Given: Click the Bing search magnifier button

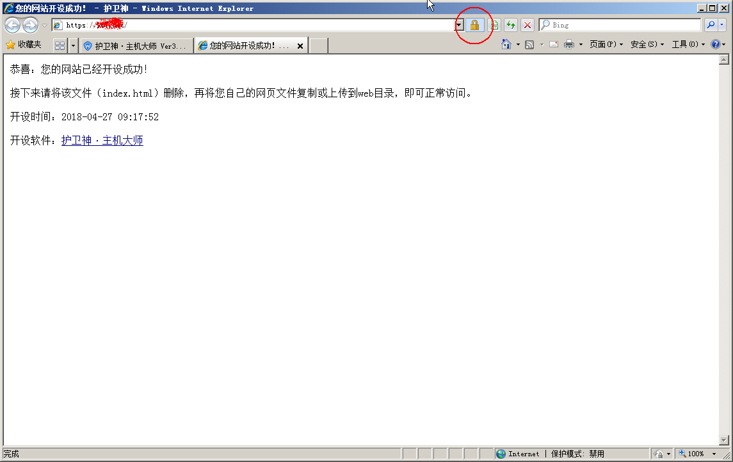Looking at the screenshot, I should tap(711, 25).
